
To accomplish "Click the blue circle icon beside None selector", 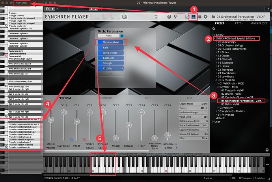I will pyautogui.click(x=122, y=36).
